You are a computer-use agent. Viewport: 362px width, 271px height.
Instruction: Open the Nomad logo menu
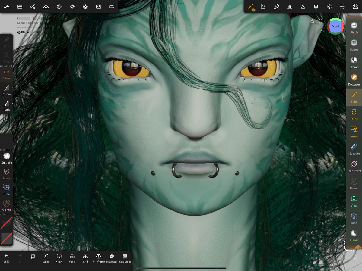point(7,6)
